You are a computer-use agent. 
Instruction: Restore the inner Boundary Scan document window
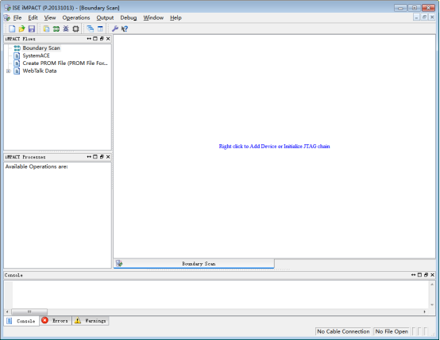pyautogui.click(x=424, y=17)
